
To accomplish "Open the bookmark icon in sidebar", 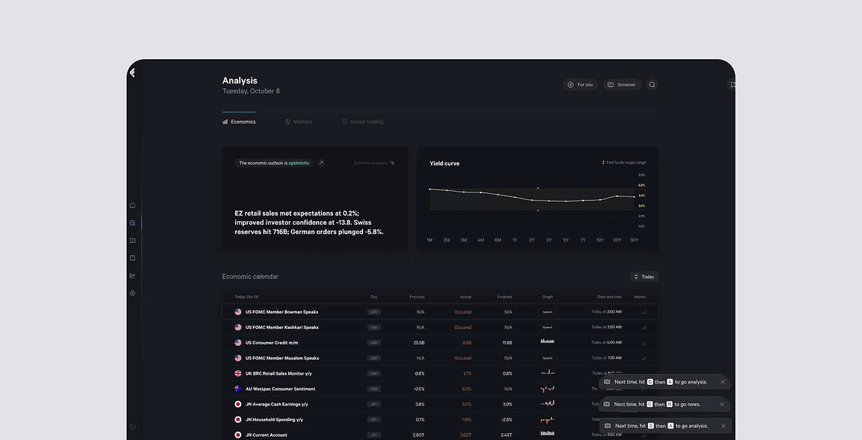I will (x=133, y=258).
